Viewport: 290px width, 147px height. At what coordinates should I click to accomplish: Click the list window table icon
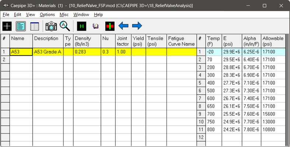[35, 26]
